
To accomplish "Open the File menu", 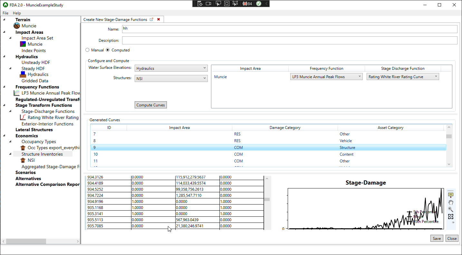I will pos(5,13).
